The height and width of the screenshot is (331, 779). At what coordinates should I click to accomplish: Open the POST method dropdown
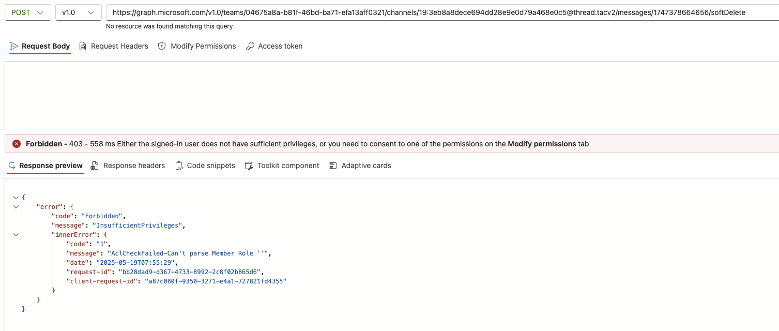(x=27, y=12)
